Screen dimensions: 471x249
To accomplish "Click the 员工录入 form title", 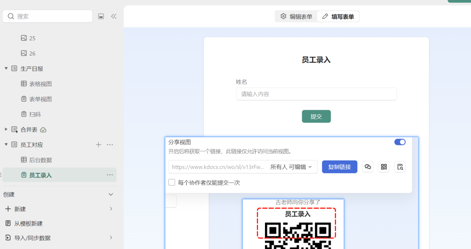I will tap(316, 60).
